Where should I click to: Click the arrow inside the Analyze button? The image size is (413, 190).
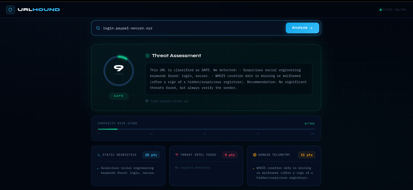click(311, 28)
